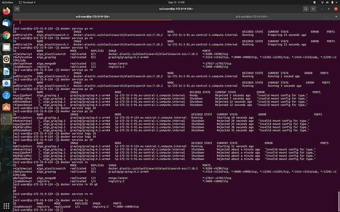
Task: Open the Help icon in the dock
Action: click(6, 95)
